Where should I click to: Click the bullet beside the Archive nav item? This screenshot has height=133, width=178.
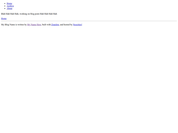pyautogui.click(x=5, y=6)
